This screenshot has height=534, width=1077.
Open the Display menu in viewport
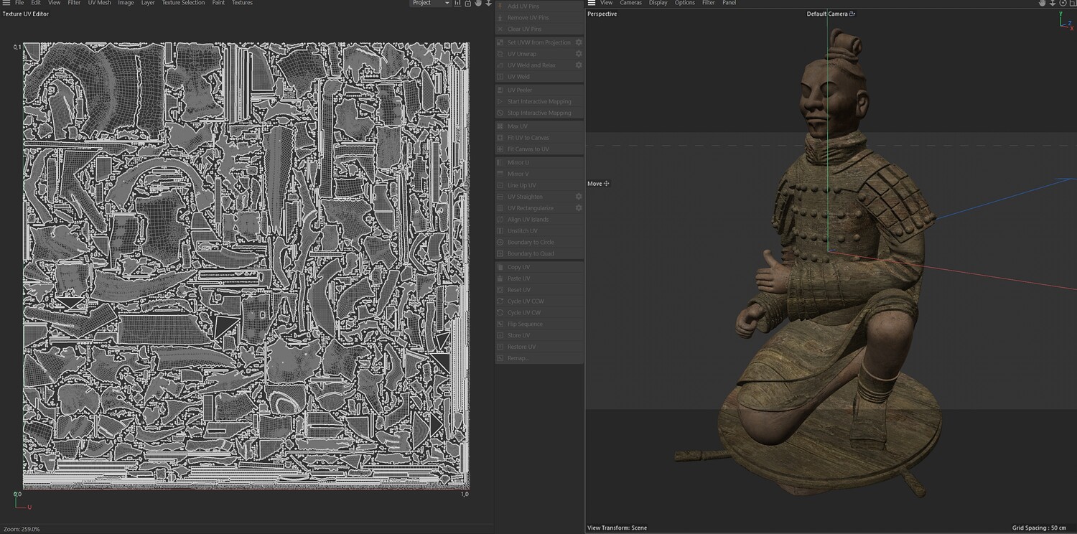(x=658, y=3)
